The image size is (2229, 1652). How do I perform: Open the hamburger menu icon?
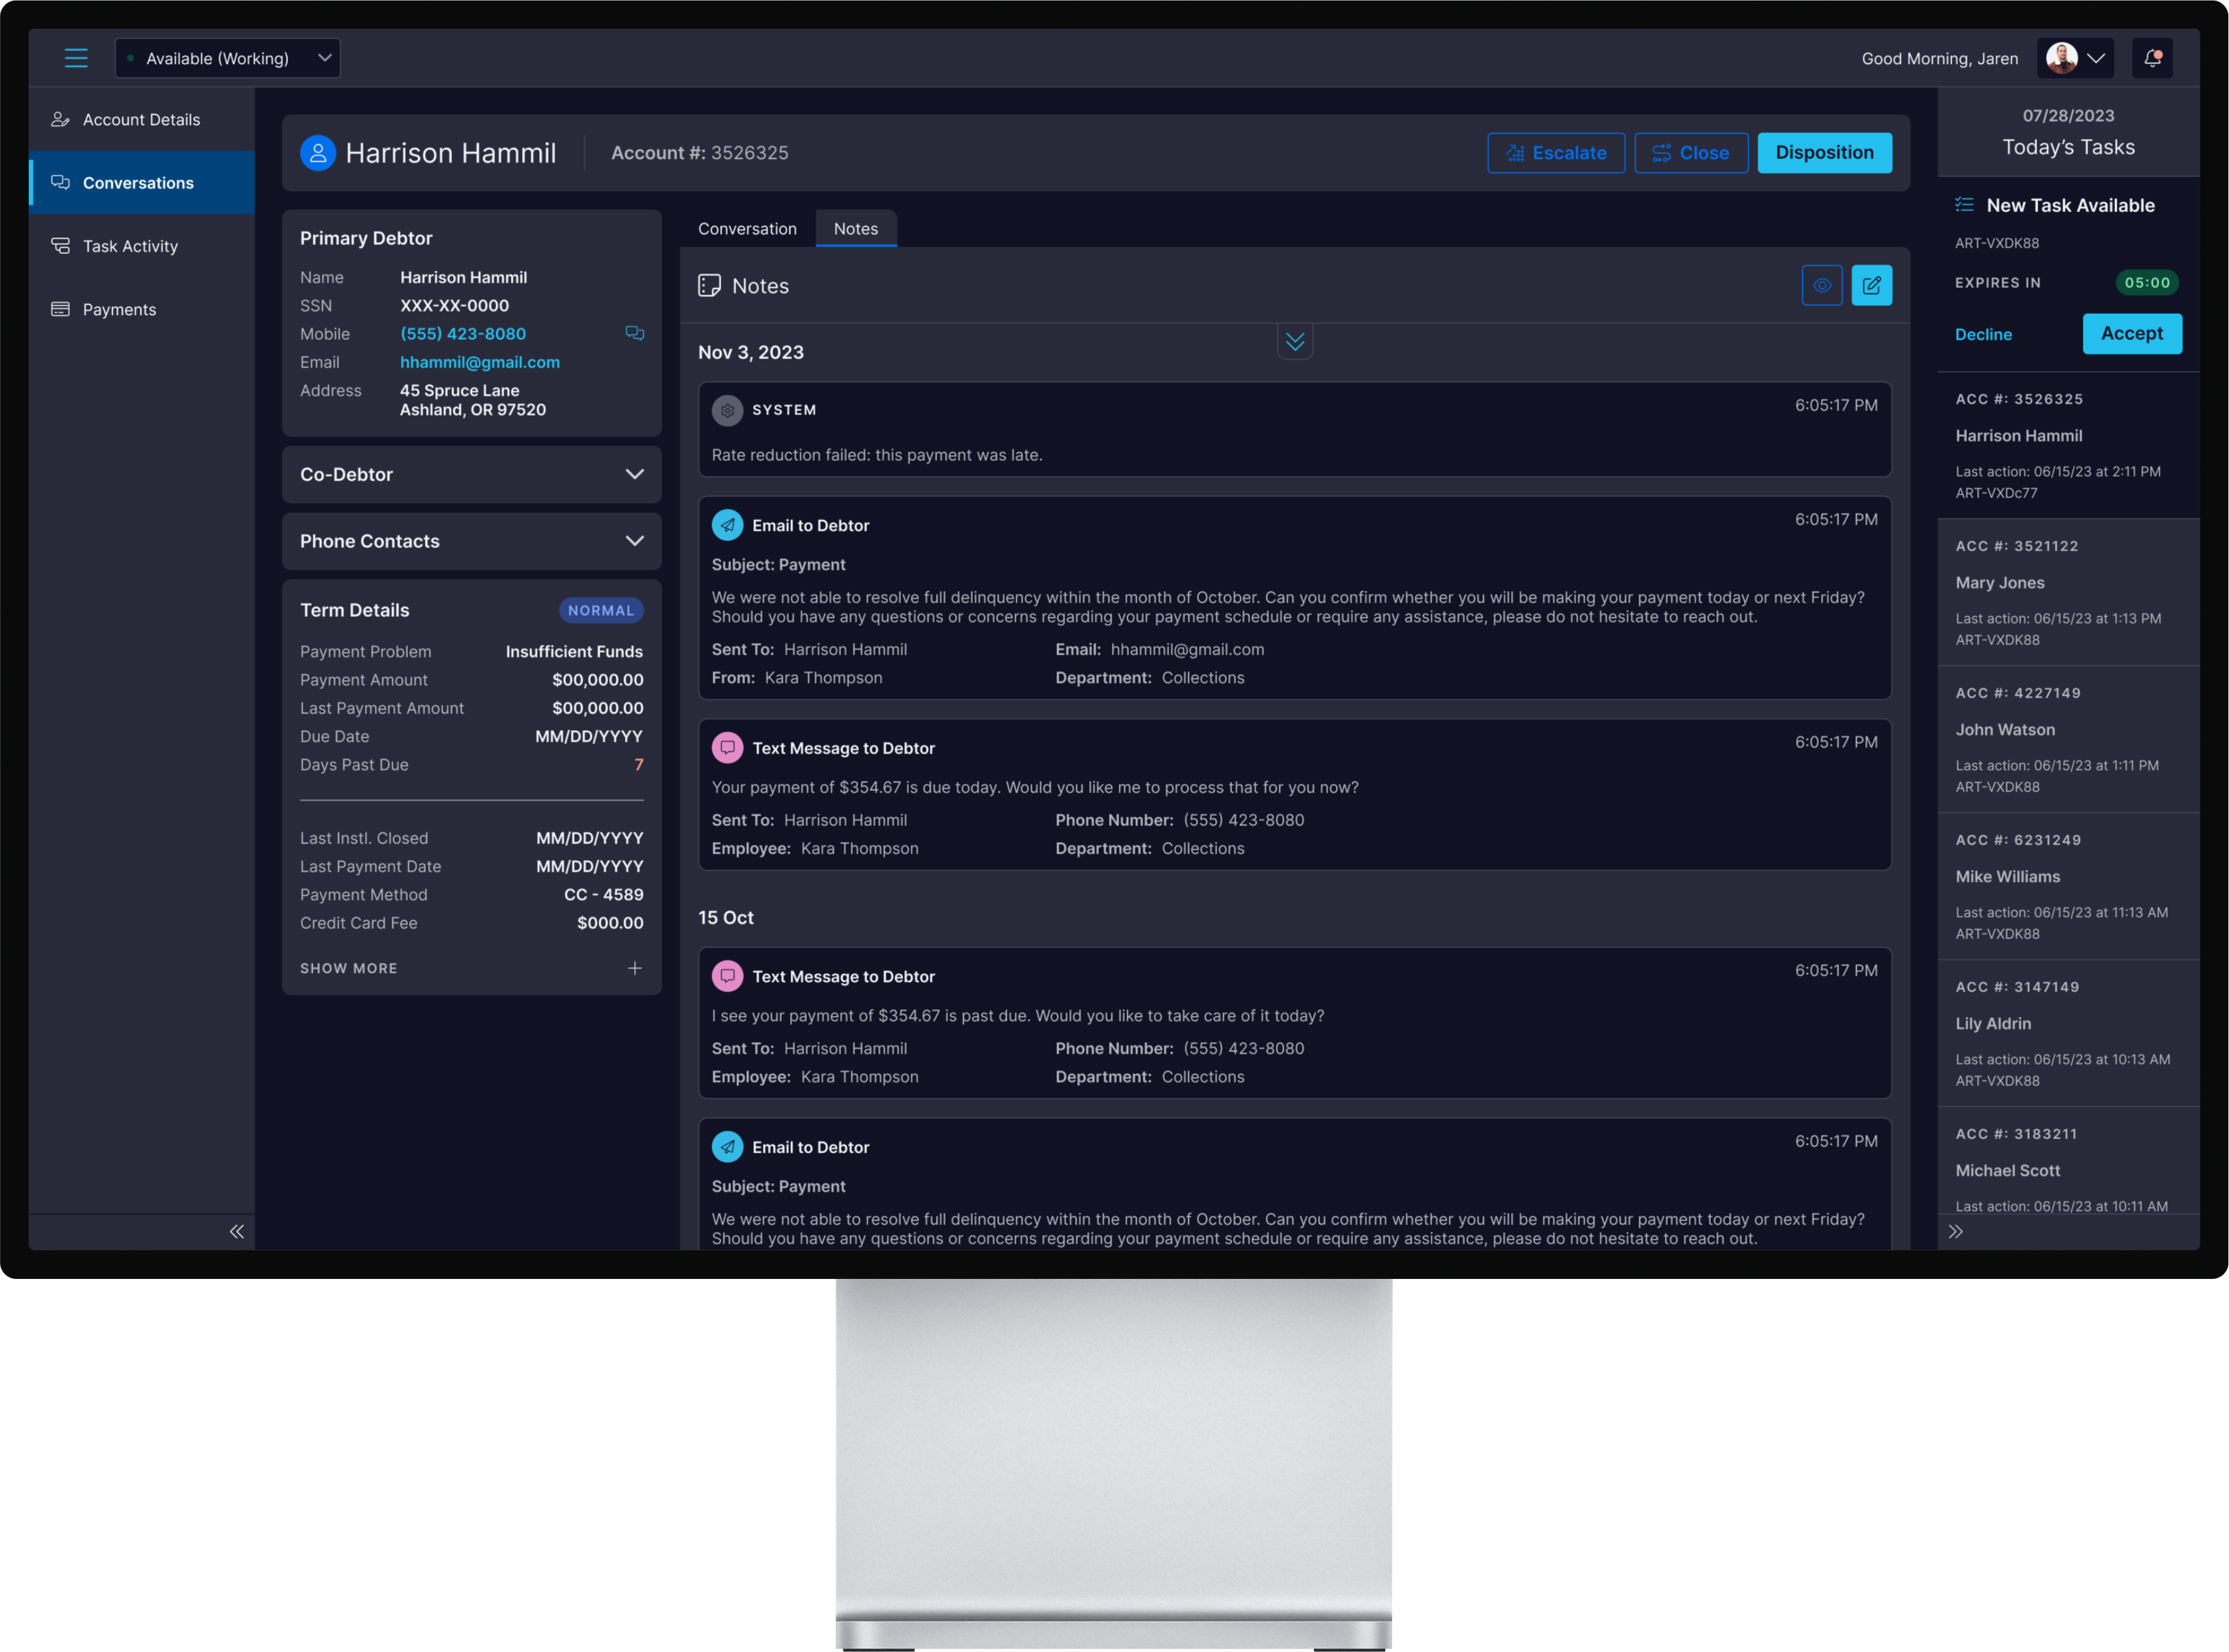(x=76, y=58)
